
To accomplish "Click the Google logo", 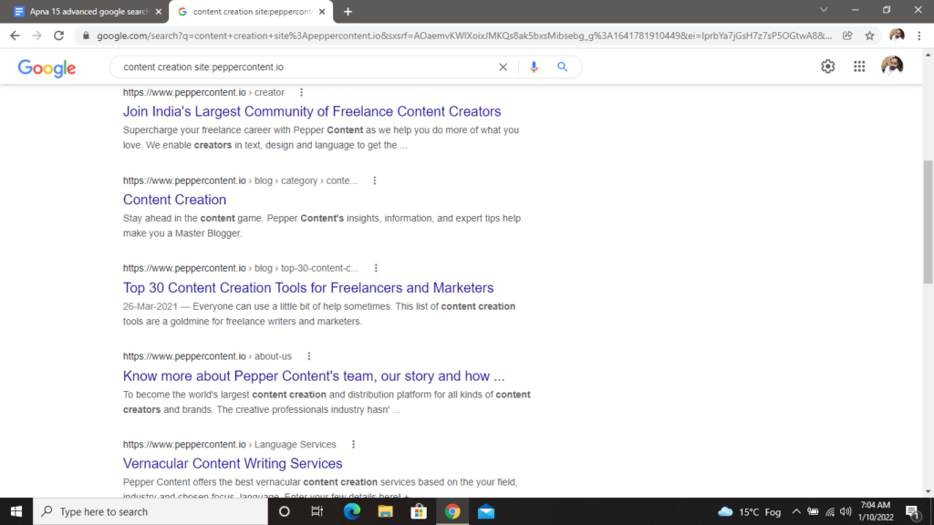I will (47, 67).
